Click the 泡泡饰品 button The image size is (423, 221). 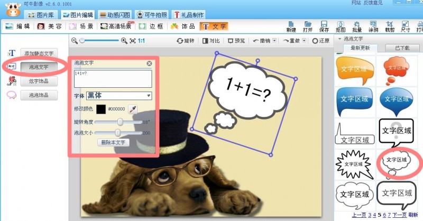point(39,95)
